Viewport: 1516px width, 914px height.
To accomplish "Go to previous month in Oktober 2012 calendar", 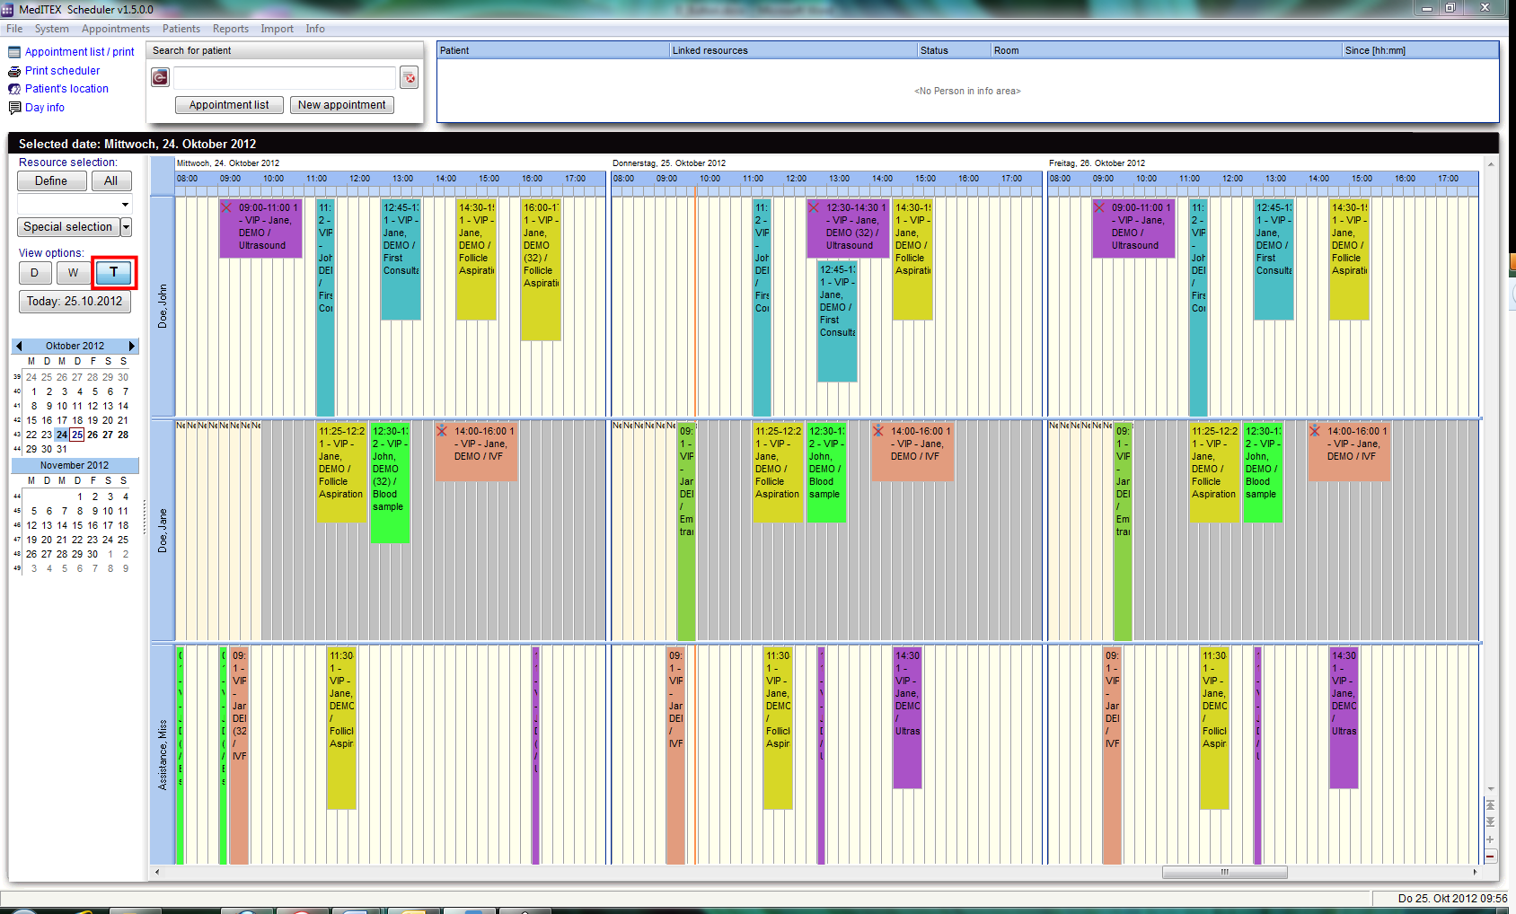I will (19, 346).
